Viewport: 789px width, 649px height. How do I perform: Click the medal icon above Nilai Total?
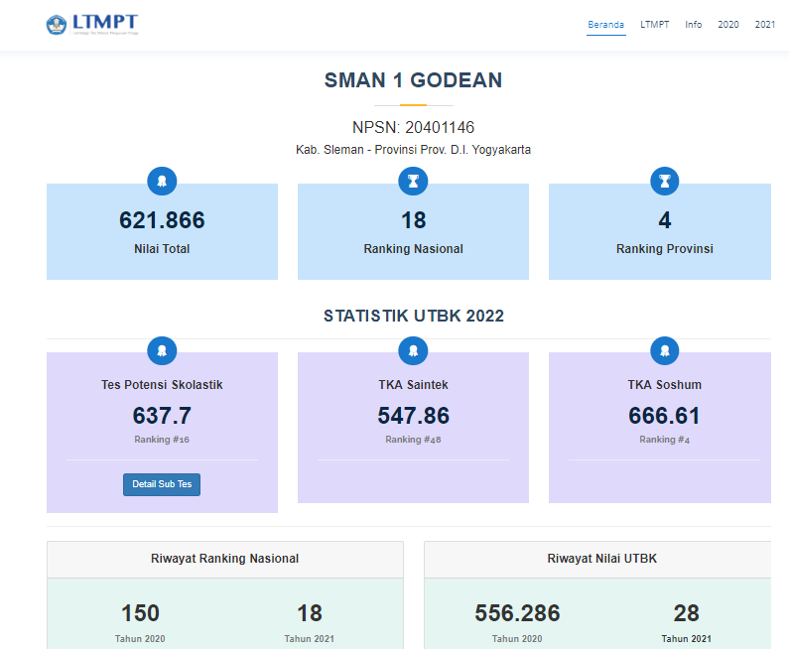click(162, 182)
